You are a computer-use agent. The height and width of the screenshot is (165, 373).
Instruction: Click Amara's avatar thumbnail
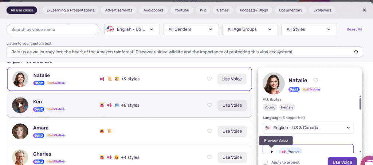pyautogui.click(x=20, y=131)
